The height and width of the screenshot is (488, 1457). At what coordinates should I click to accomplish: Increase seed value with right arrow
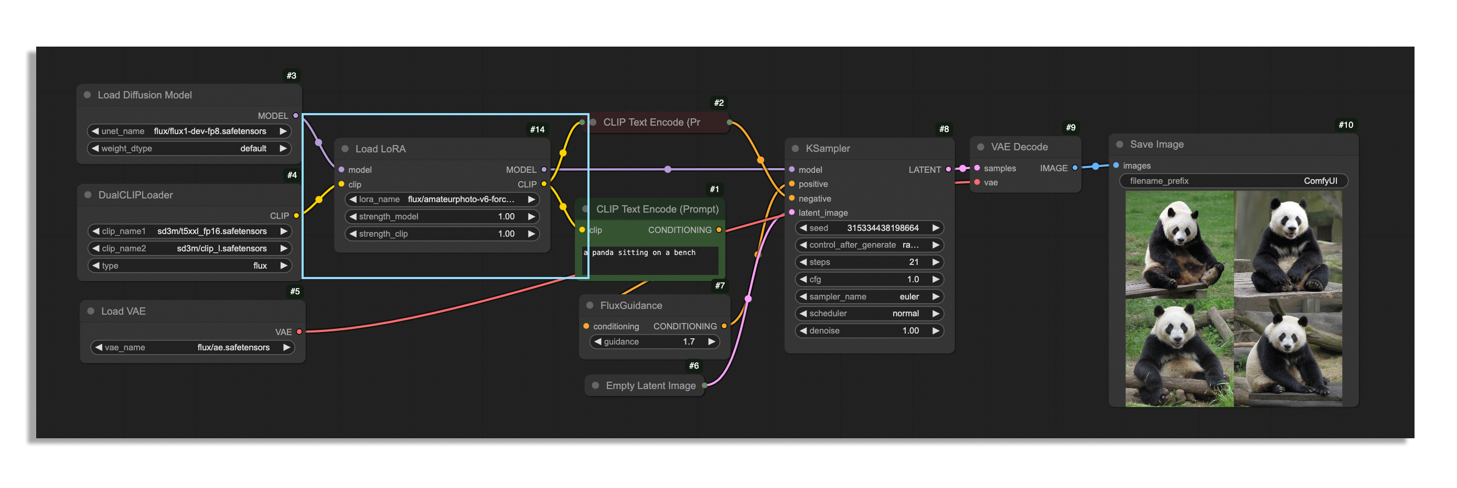click(x=936, y=228)
